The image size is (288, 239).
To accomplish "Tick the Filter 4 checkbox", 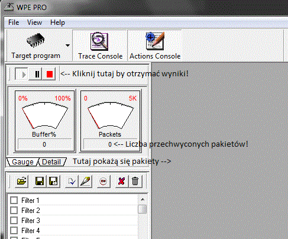I will [14, 230].
